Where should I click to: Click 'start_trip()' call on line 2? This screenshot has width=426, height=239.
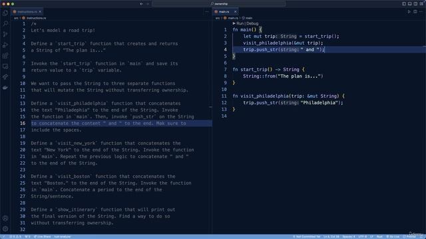click(320, 37)
